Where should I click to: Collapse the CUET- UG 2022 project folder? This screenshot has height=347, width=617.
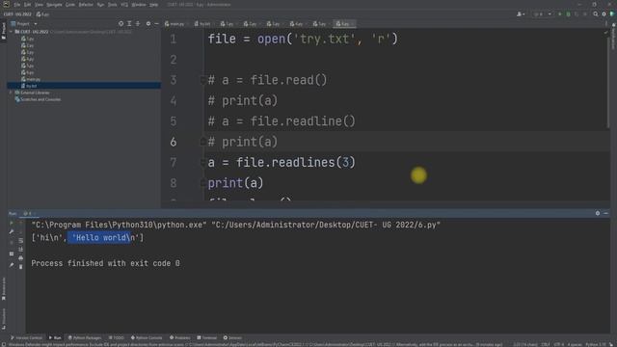[11, 32]
